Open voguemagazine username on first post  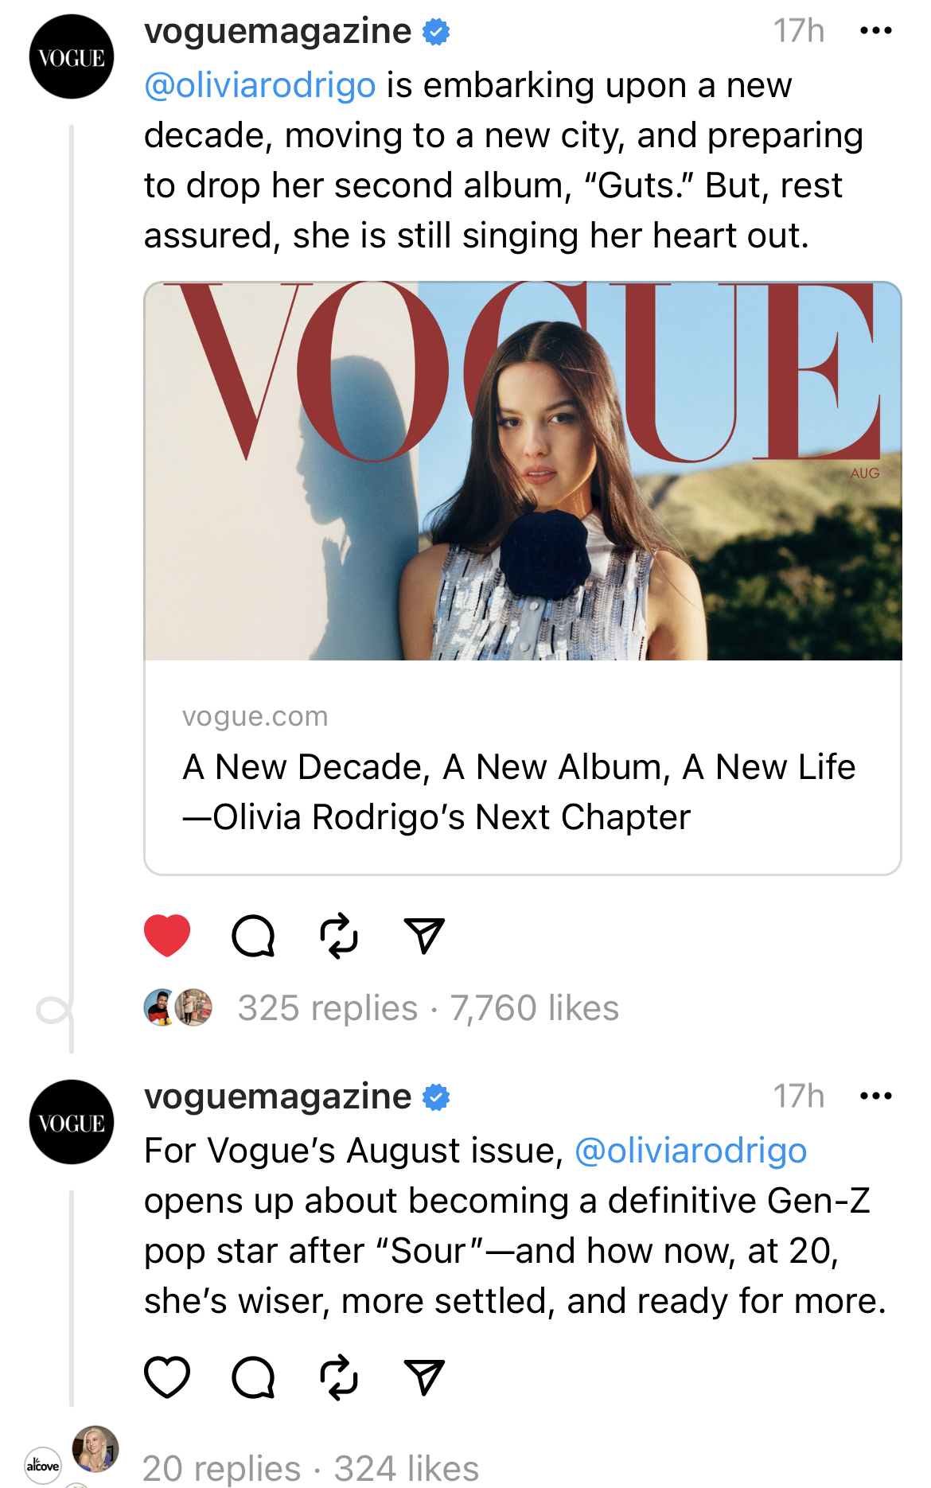278,31
